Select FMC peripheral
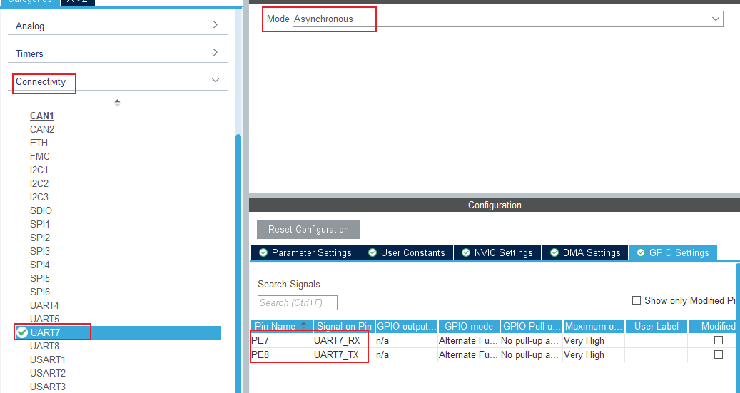 [40, 156]
